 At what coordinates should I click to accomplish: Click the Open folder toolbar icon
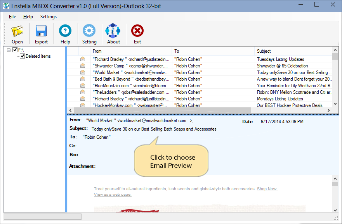pos(17,31)
